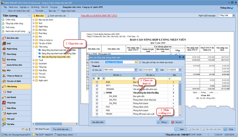The width and height of the screenshot is (238, 137).
Task: Open the Từ date picker dropdown
Action: (157, 70)
